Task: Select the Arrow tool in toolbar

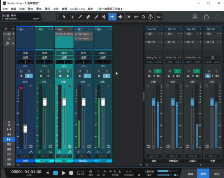Action: (64, 17)
